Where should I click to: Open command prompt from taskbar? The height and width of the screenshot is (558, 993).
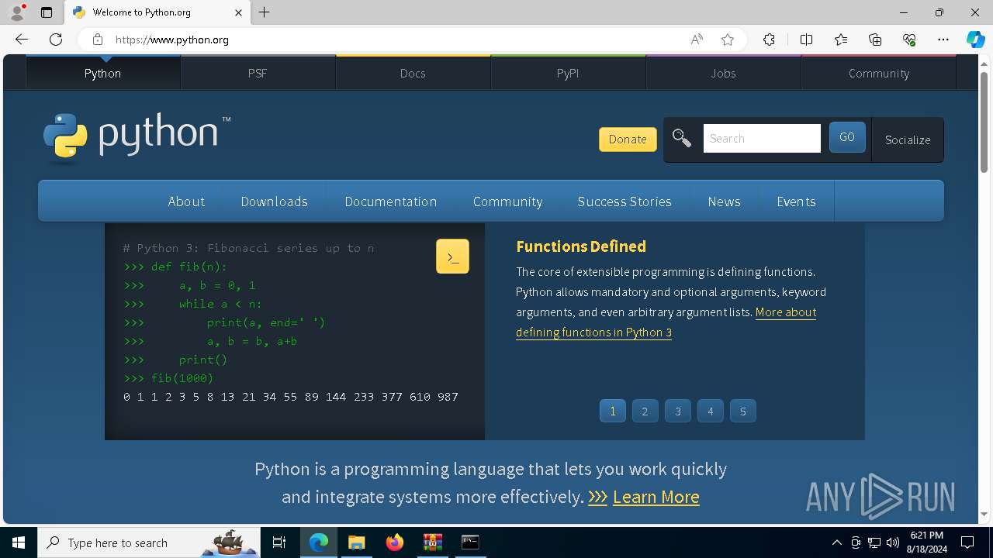(470, 542)
